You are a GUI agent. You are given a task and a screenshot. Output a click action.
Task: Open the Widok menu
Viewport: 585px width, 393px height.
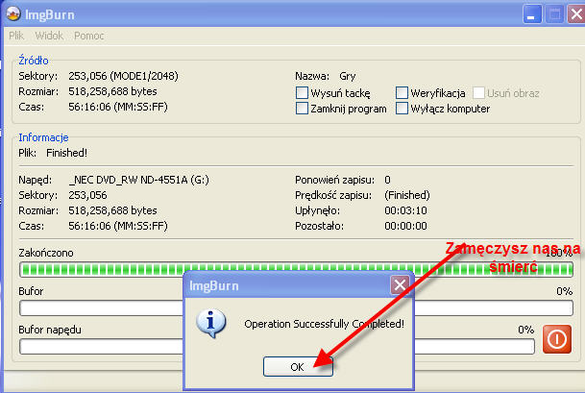click(x=49, y=36)
